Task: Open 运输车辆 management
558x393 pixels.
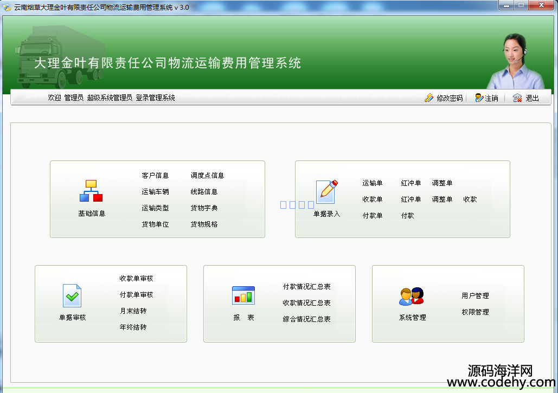Action: pyautogui.click(x=155, y=192)
